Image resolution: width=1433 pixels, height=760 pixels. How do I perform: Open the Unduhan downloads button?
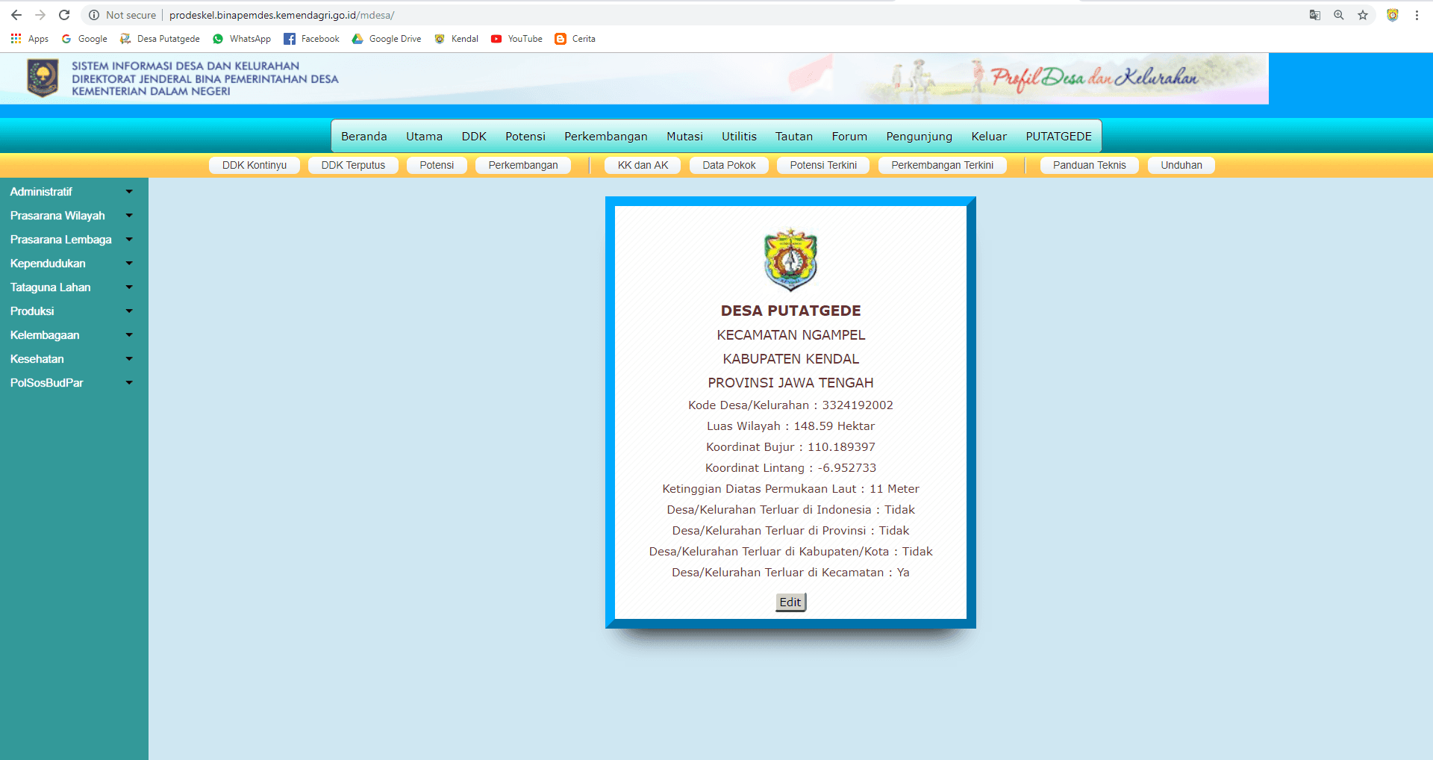[x=1181, y=165]
